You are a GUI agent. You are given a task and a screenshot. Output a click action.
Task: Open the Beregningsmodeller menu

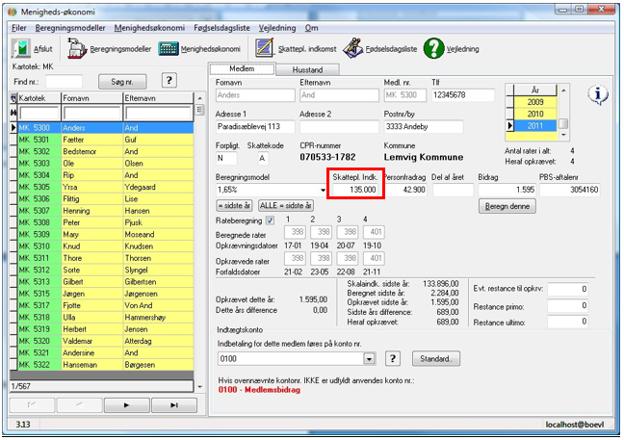[70, 28]
